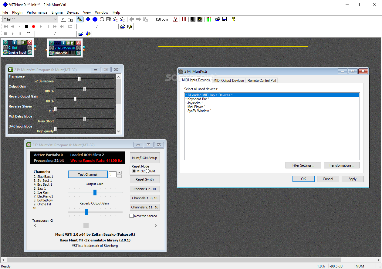Click the right arrow of the MuntVsti editor scrollbar
This screenshot has width=382, height=269.
(x=156, y=225)
